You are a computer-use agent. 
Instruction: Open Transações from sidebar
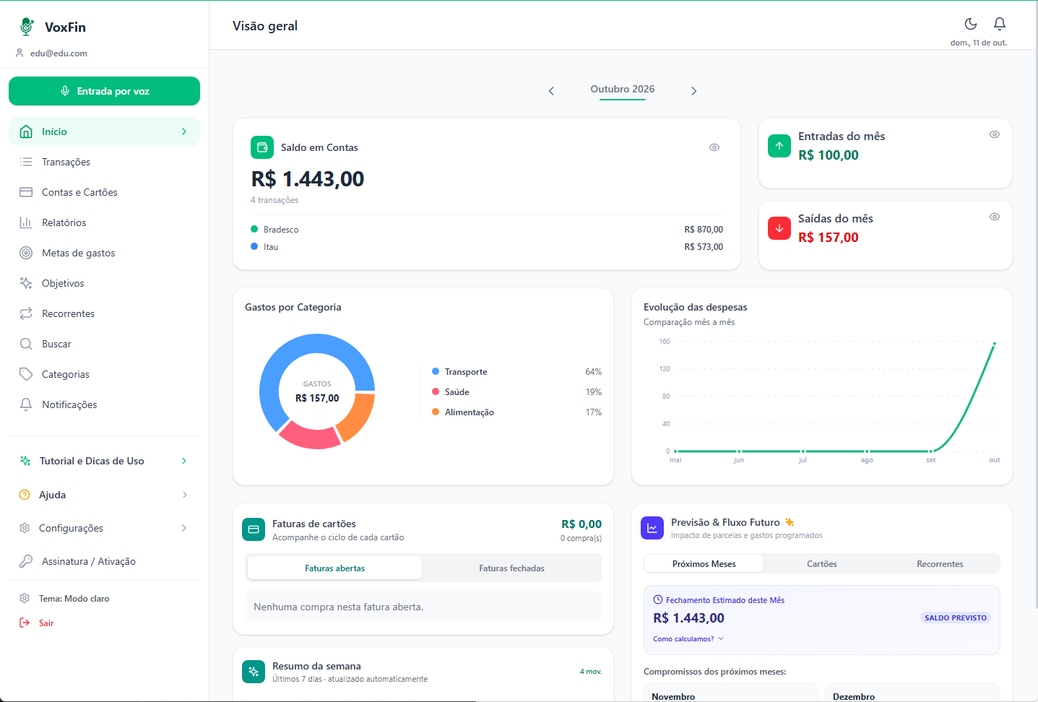click(104, 162)
